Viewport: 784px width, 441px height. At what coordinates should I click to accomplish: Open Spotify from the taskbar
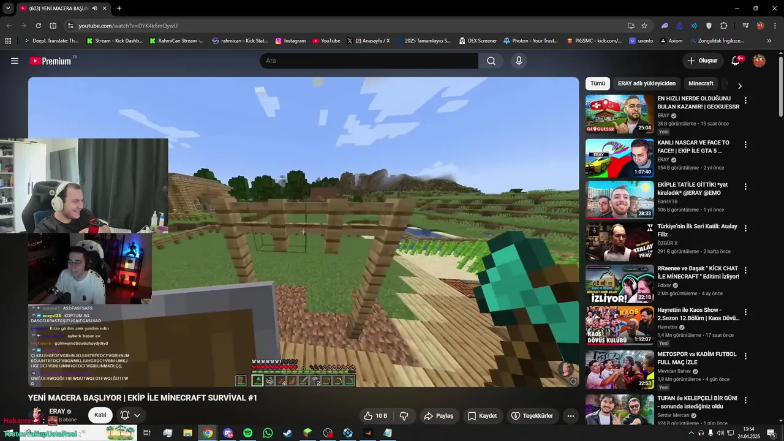(x=247, y=433)
